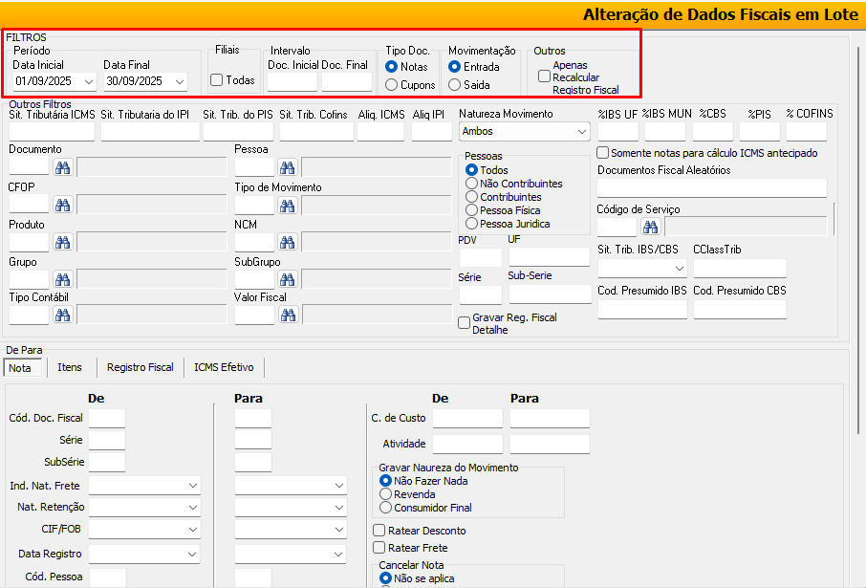Open the NCM lookup binoculars icon
Screen dimensions: 866x588
point(288,242)
